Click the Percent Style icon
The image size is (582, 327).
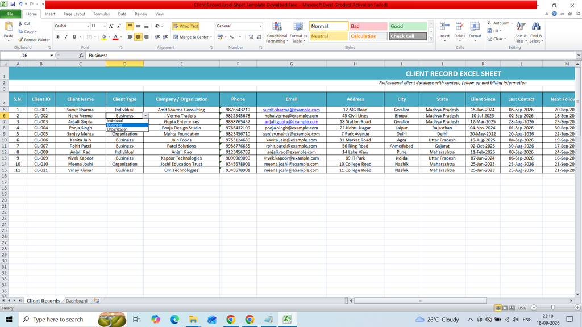point(232,37)
